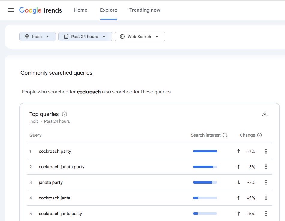Open more options for cockroach janta row
This screenshot has width=285, height=221.
266,198
